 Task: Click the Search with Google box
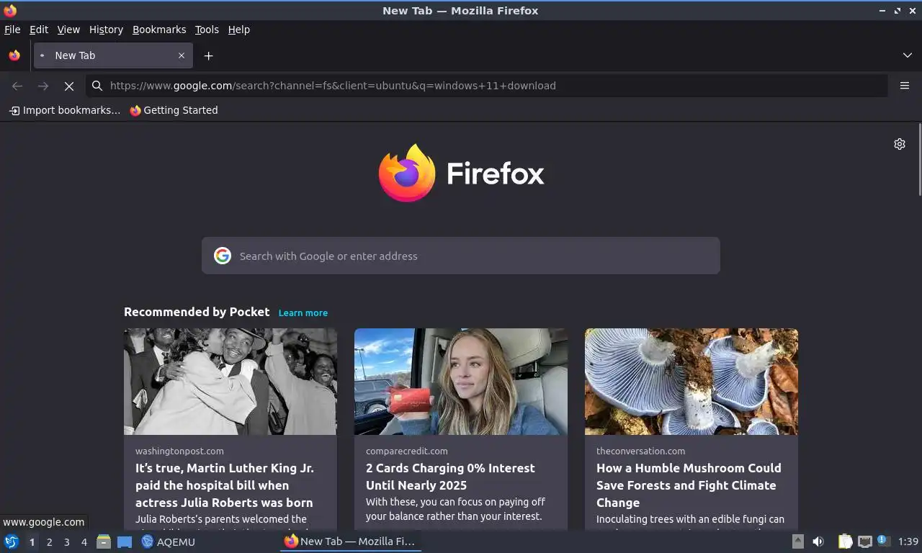461,256
